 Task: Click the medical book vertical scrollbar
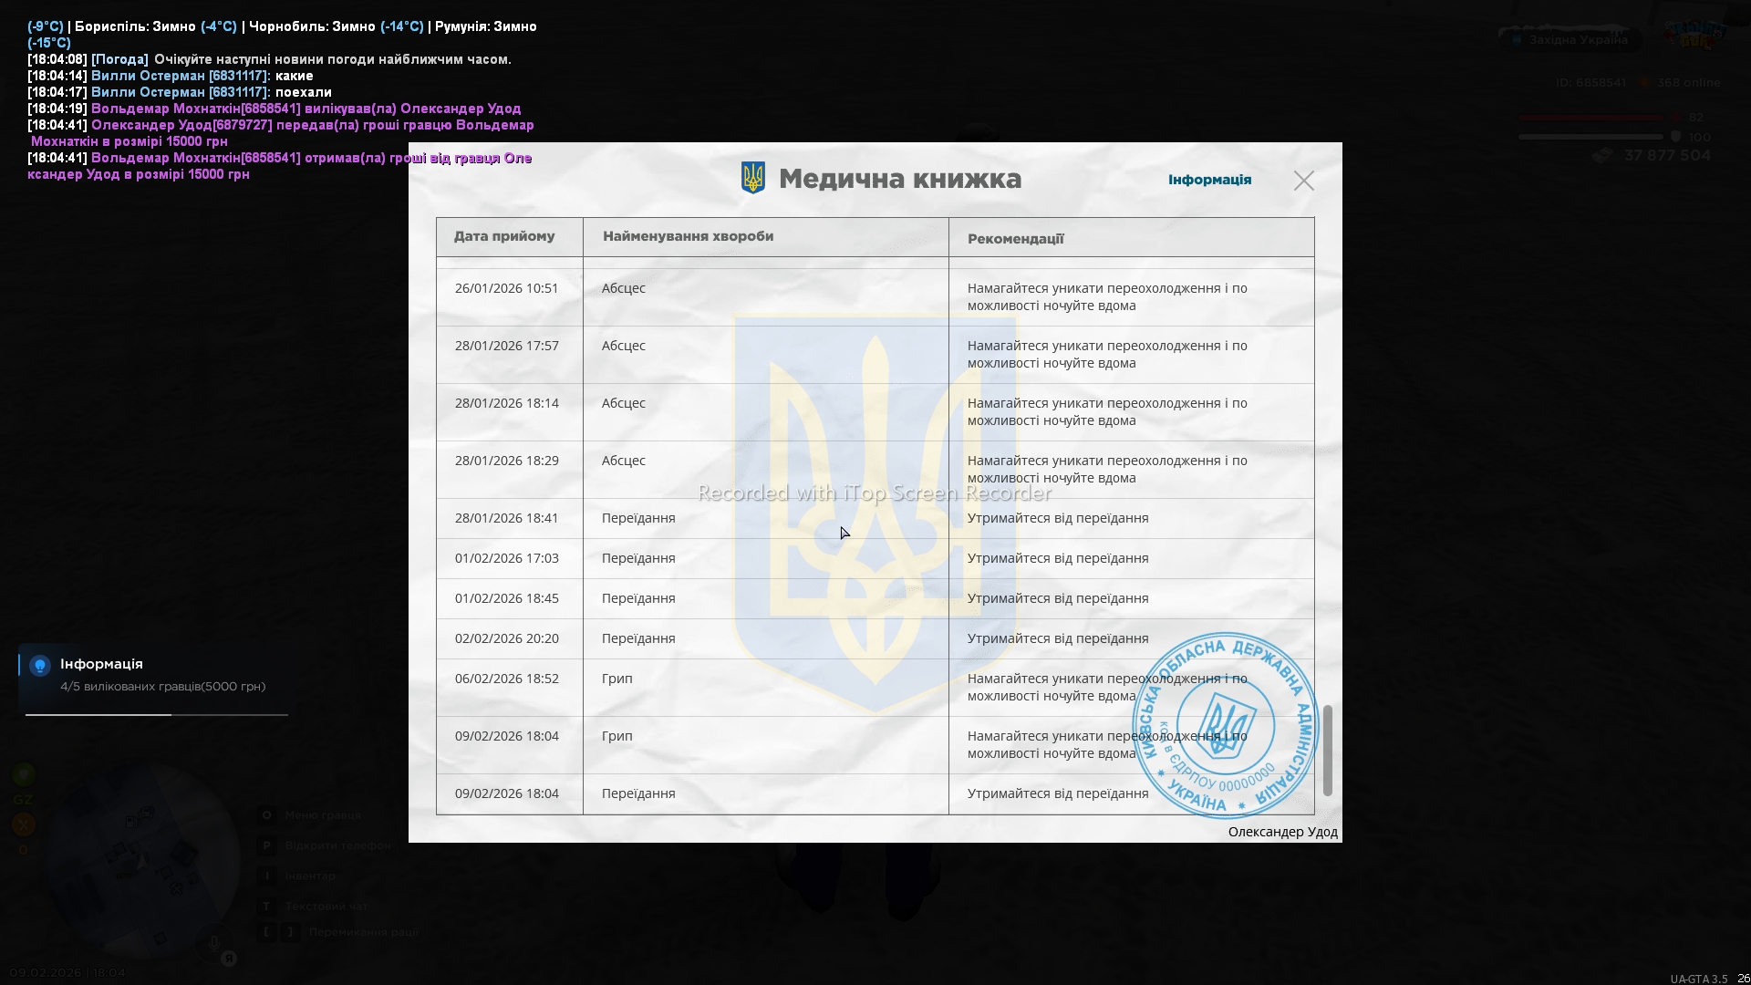1327,750
